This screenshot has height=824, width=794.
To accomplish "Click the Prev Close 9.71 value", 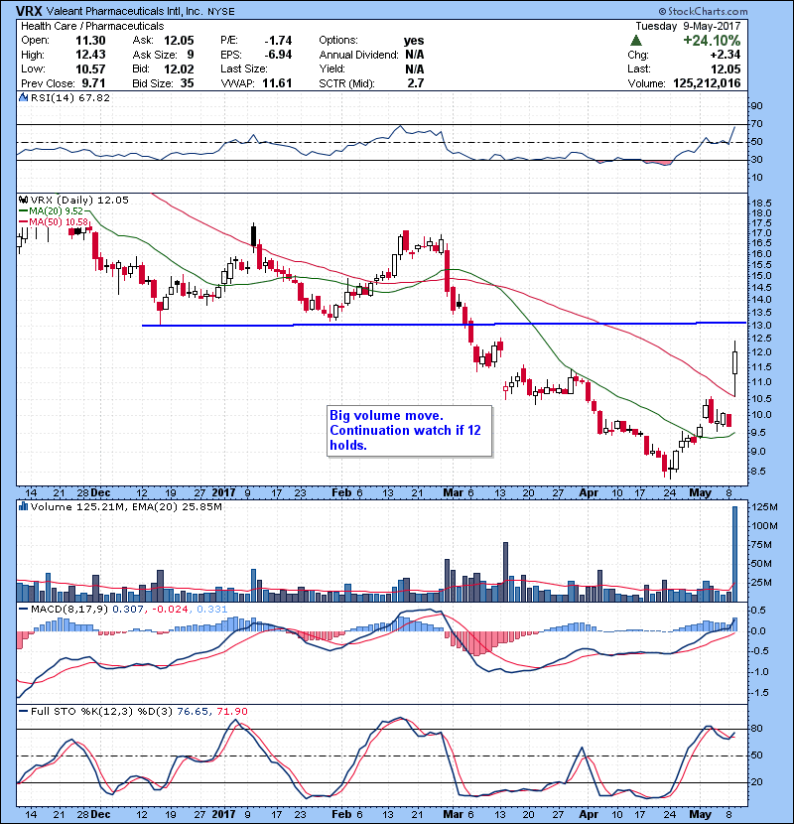I will coord(93,83).
